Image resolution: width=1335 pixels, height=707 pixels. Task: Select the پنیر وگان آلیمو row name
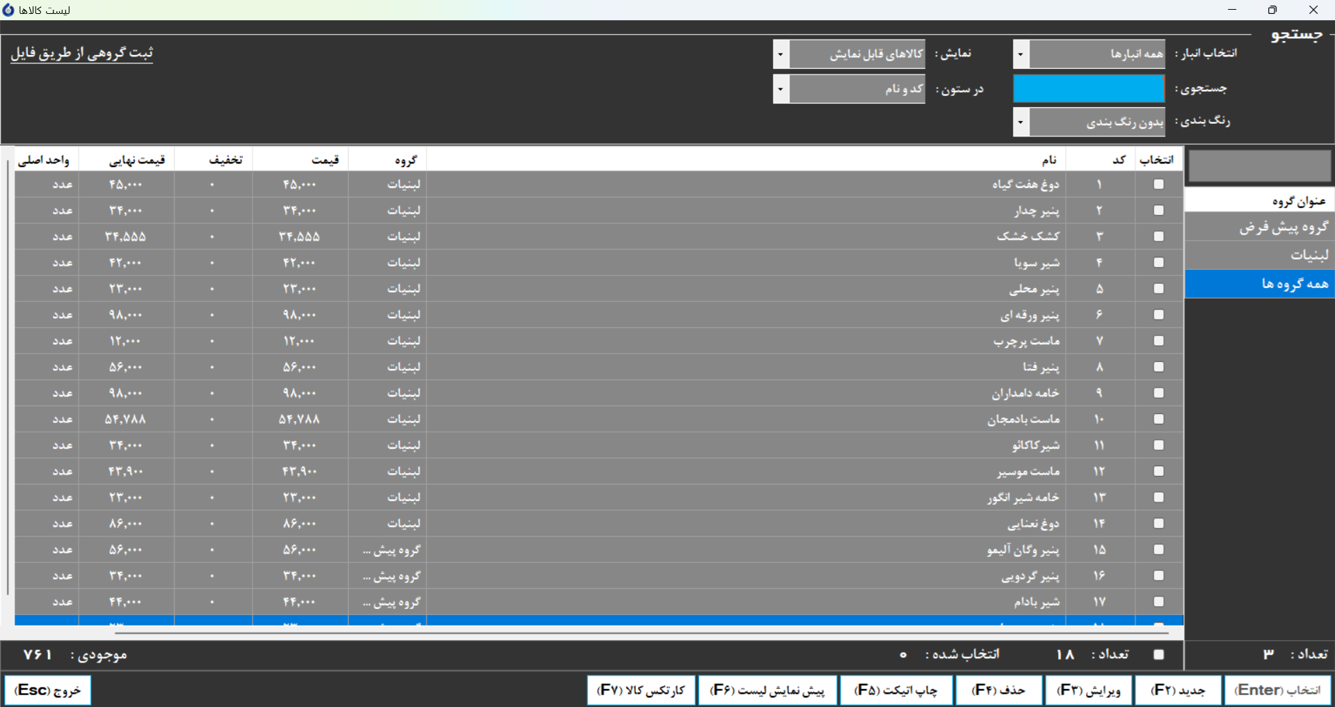click(x=1023, y=550)
